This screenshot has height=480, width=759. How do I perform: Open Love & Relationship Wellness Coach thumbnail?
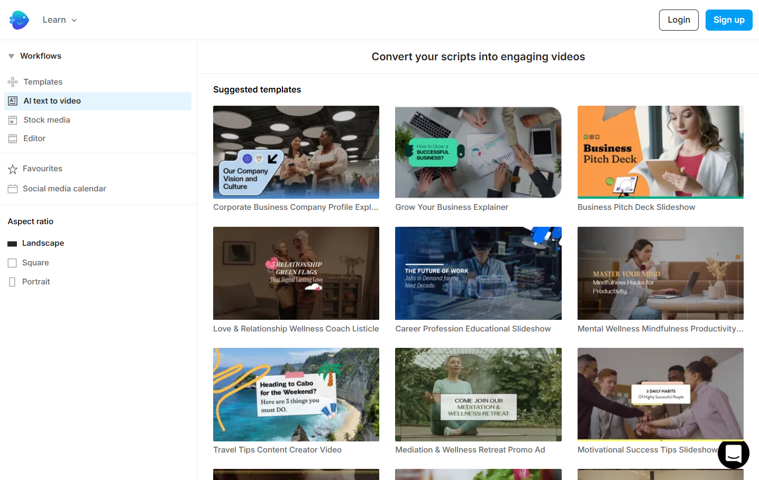(296, 273)
